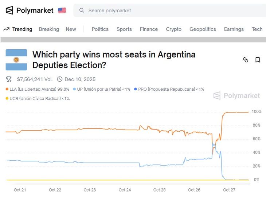The width and height of the screenshot is (266, 197).
Task: Bookmark this market
Action: coord(258,60)
